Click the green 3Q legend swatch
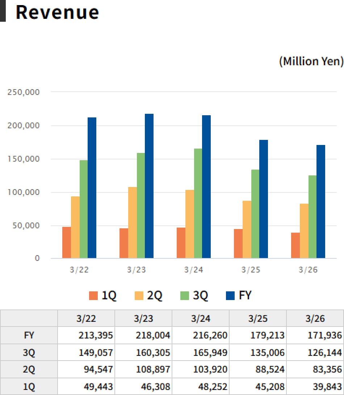Image resolution: width=344 pixels, height=395 pixels. click(x=185, y=295)
